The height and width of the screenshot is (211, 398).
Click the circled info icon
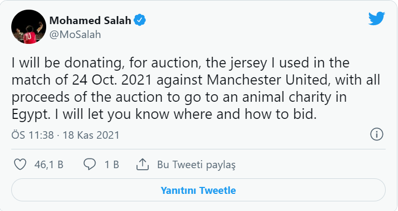pyautogui.click(x=377, y=134)
